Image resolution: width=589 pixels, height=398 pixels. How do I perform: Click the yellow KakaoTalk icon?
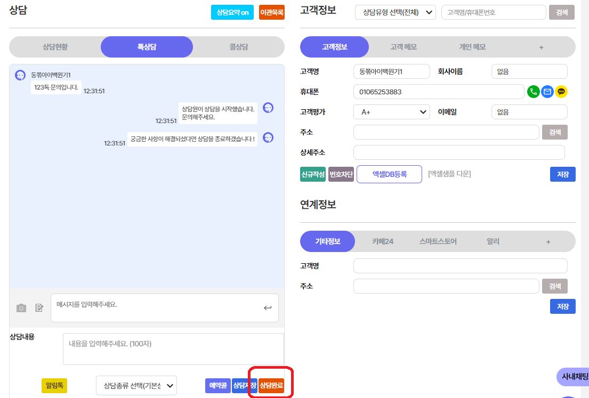(x=561, y=92)
